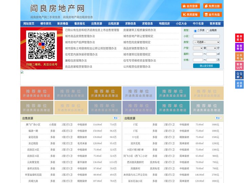Open the 新房楼盘 menu item

63,24
